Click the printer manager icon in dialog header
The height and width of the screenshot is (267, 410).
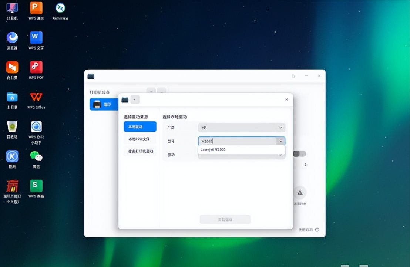[x=125, y=99]
